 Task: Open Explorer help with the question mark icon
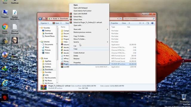[152, 23]
